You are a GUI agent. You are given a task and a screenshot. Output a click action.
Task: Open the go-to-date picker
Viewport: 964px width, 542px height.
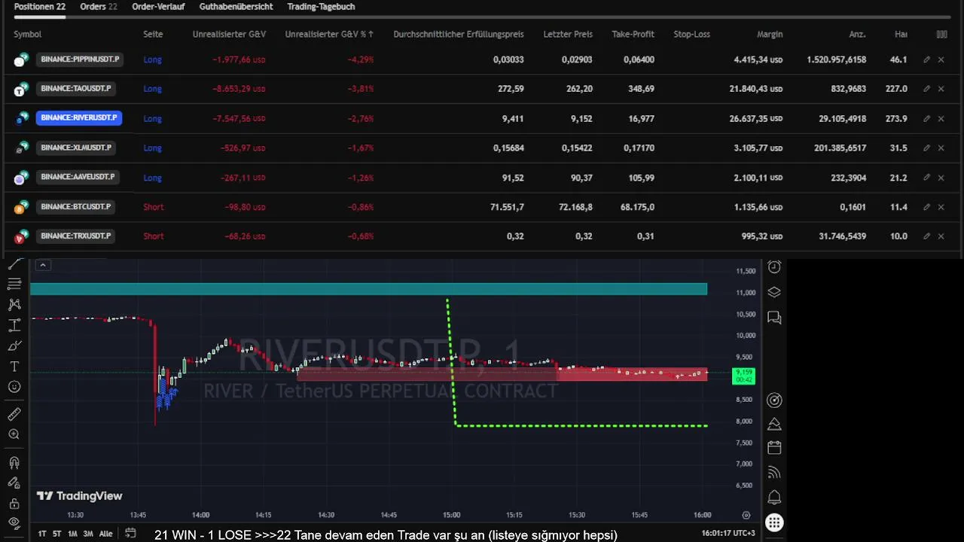(130, 534)
